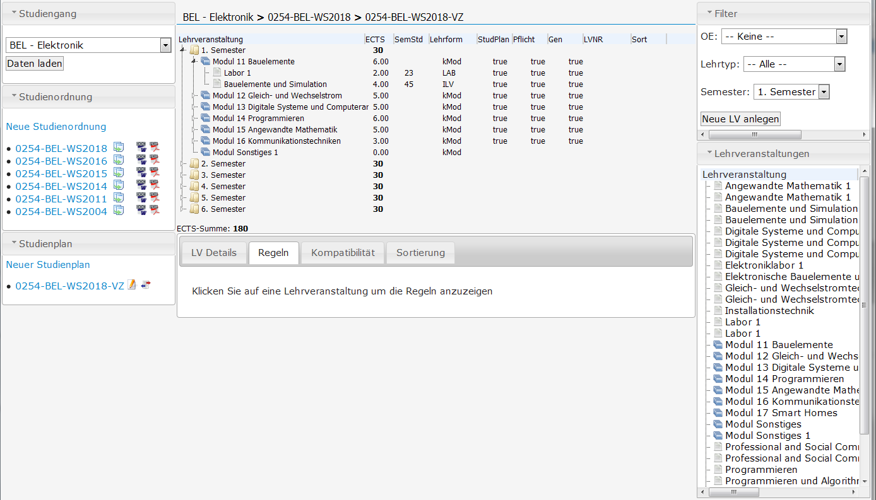Viewport: 876px width, 500px height.
Task: Open the OE filter dropdown
Action: (841, 37)
